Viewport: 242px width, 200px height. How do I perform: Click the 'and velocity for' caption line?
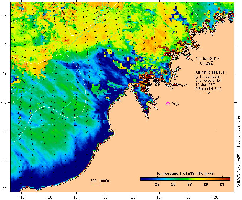pos(208,81)
